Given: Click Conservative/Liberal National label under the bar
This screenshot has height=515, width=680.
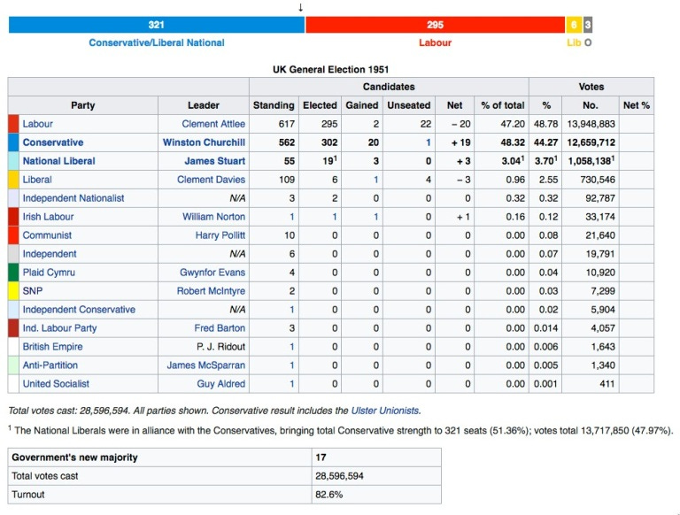Looking at the screenshot, I should (x=157, y=42).
